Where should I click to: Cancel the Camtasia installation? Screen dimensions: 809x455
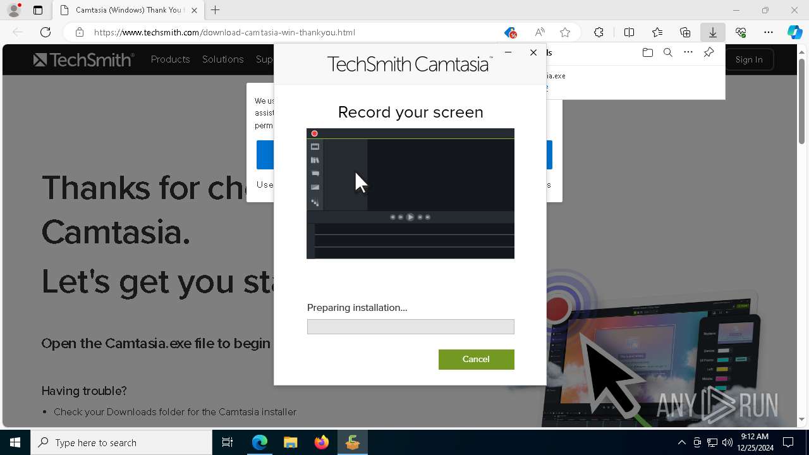476,359
